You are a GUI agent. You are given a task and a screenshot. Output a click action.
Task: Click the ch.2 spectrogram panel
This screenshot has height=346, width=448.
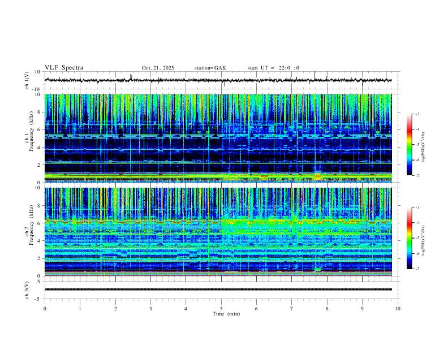218,232
